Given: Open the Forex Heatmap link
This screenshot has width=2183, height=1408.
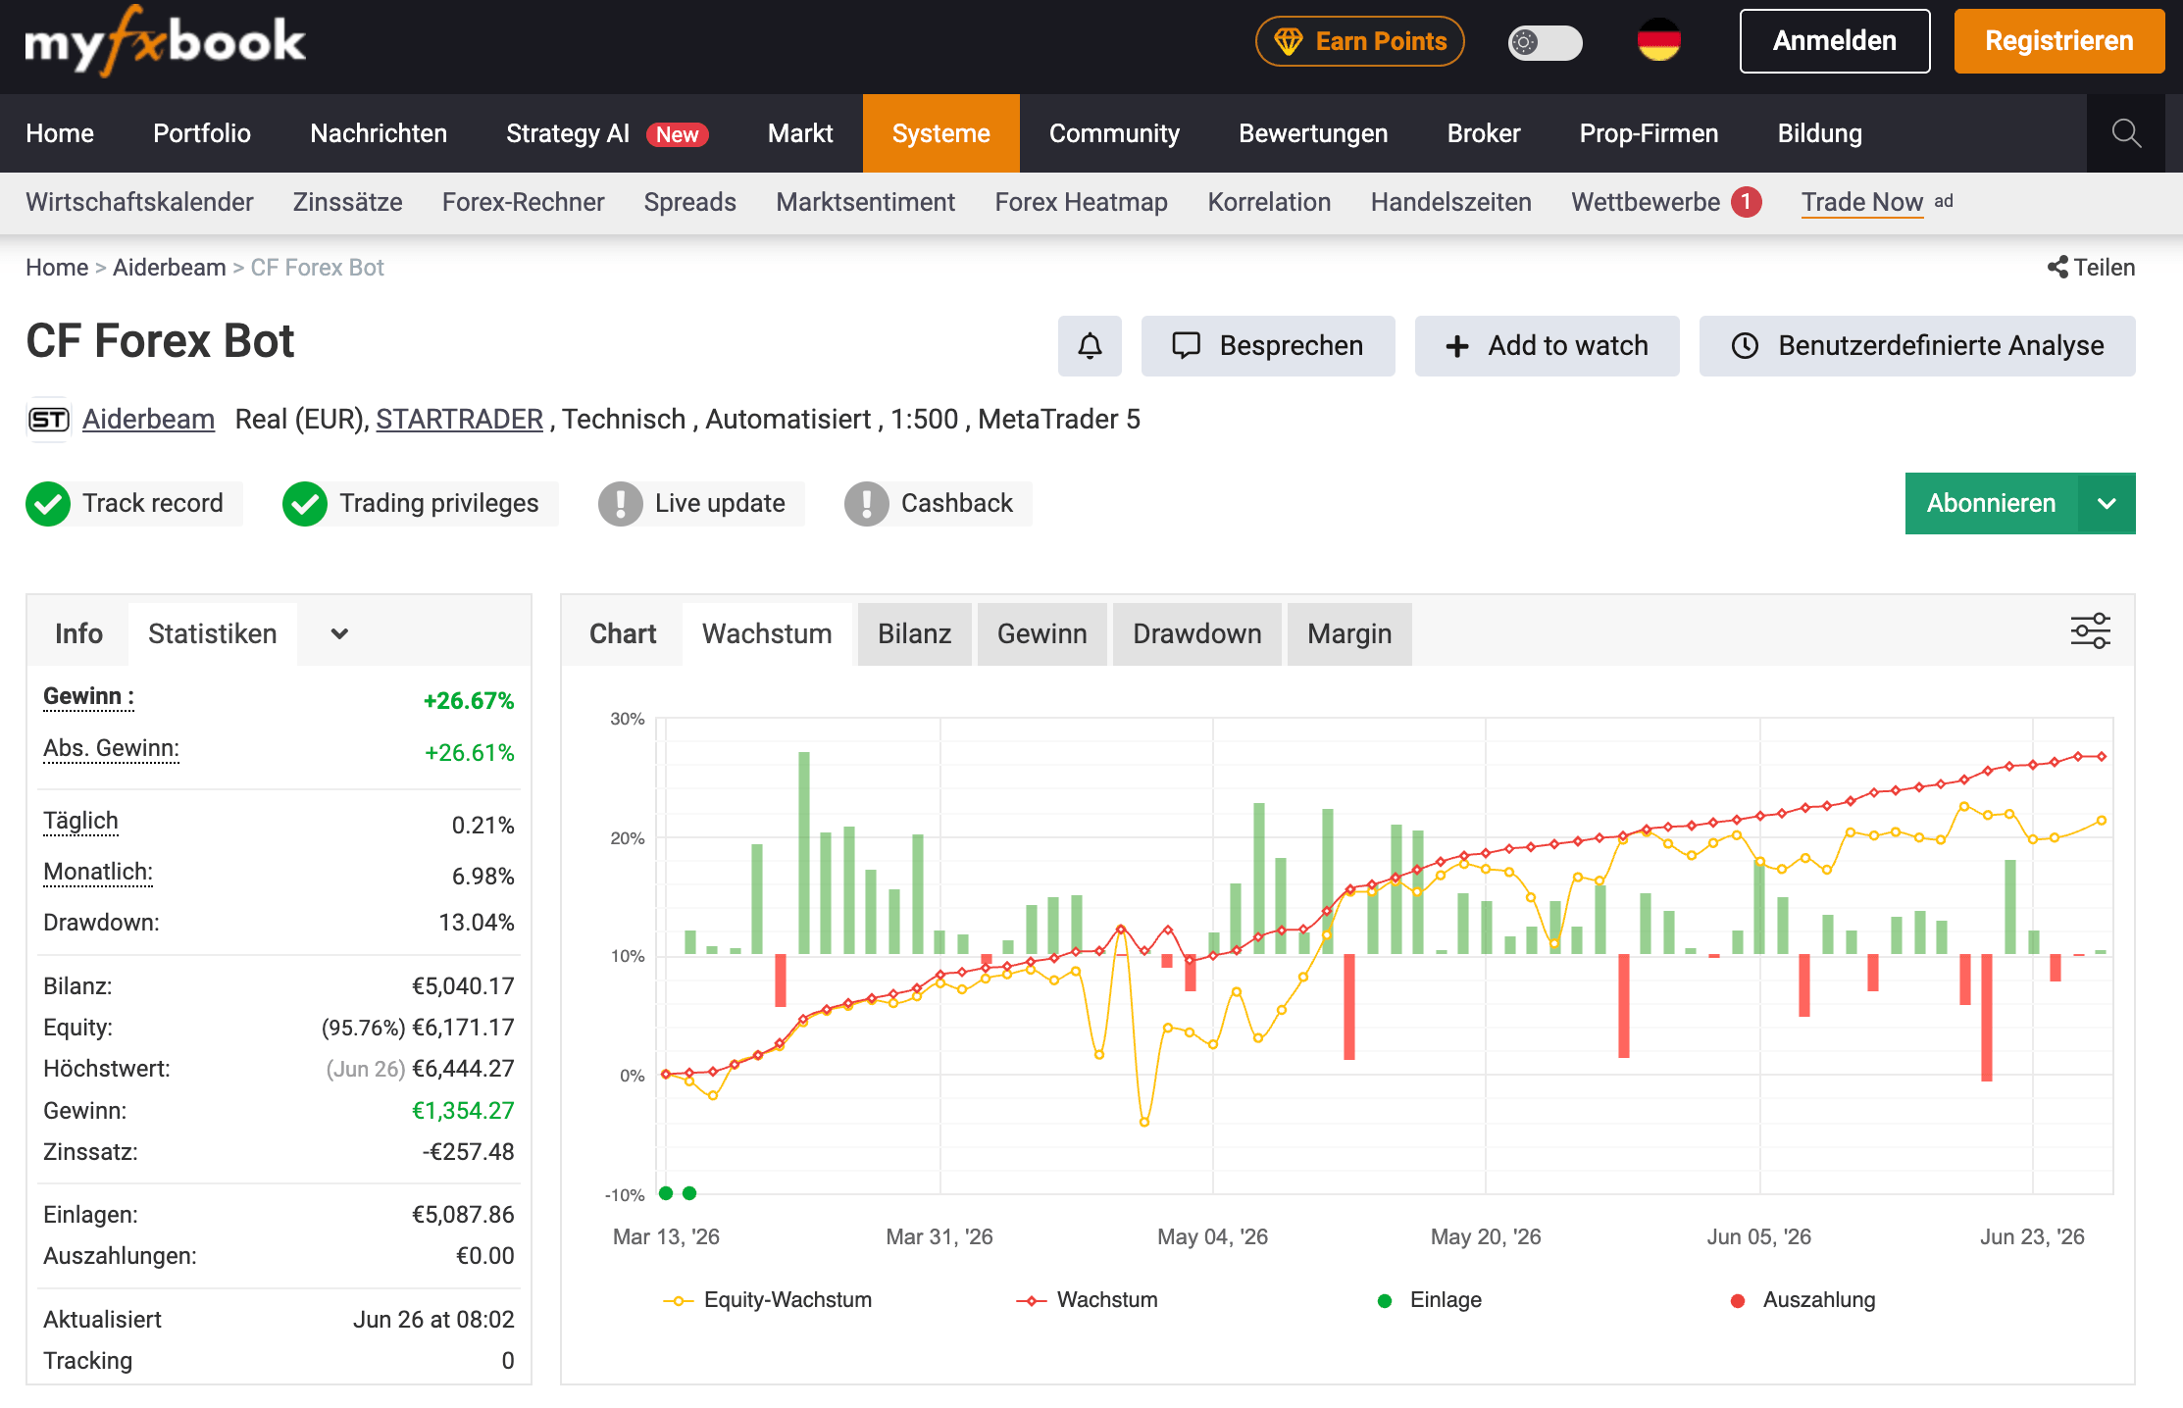Looking at the screenshot, I should pos(1081,202).
